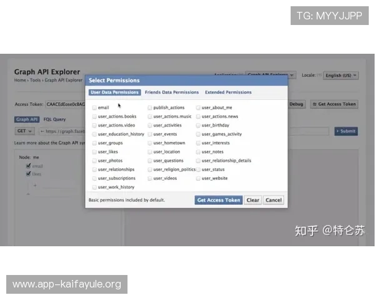Enable user_location permission

(150, 152)
